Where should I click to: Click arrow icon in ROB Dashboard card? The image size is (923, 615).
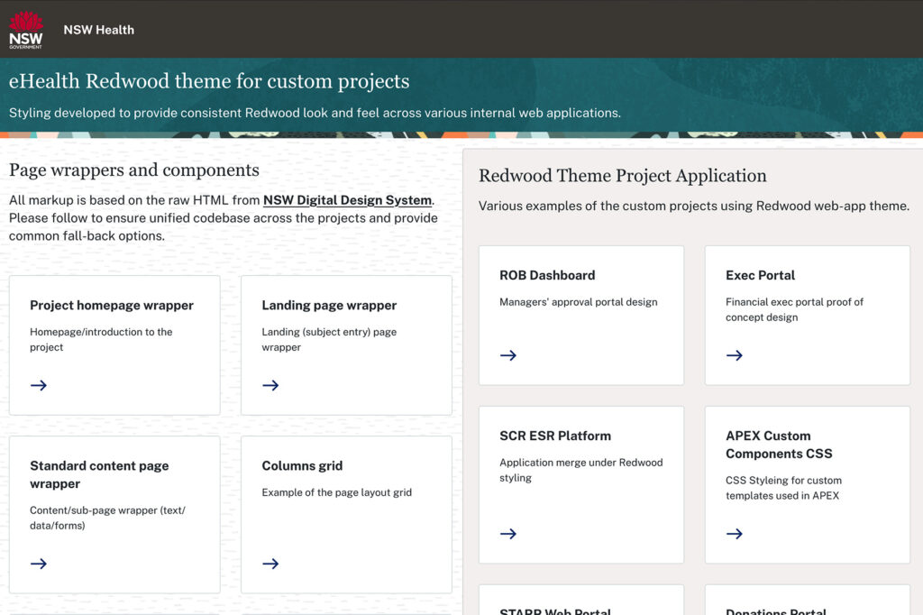(x=508, y=355)
